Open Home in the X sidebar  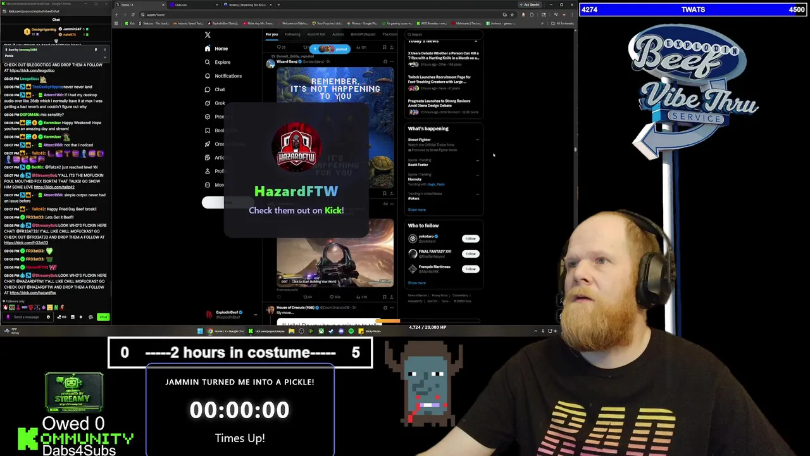tap(216, 49)
